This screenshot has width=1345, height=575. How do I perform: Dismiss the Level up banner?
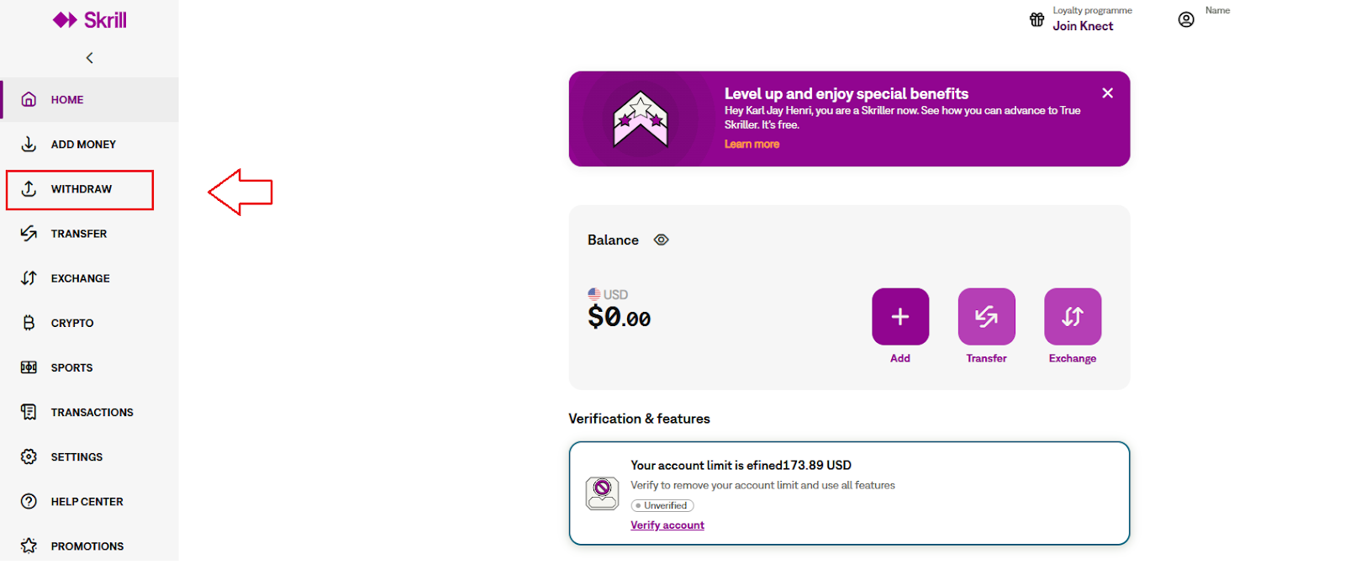(1108, 93)
